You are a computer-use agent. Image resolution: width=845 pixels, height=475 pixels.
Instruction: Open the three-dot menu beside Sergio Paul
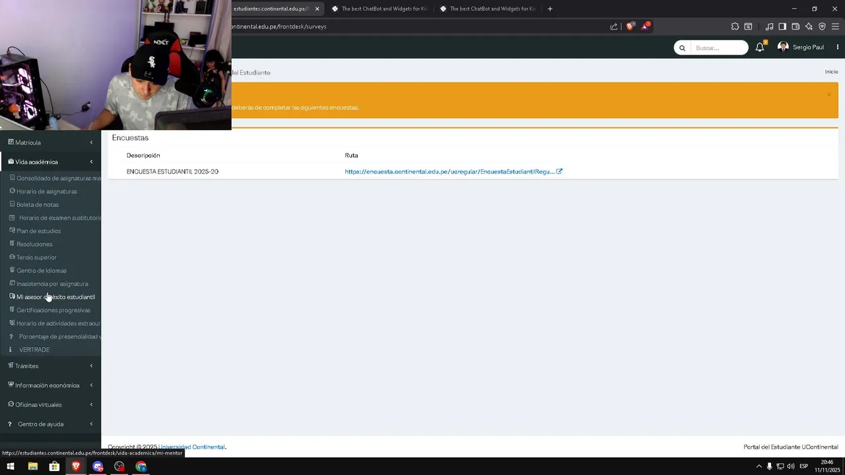click(x=838, y=47)
